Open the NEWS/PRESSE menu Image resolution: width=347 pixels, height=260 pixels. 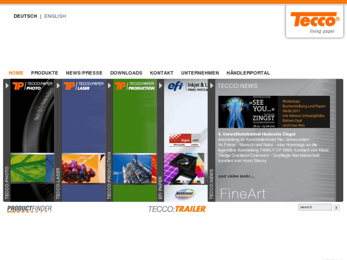click(84, 73)
